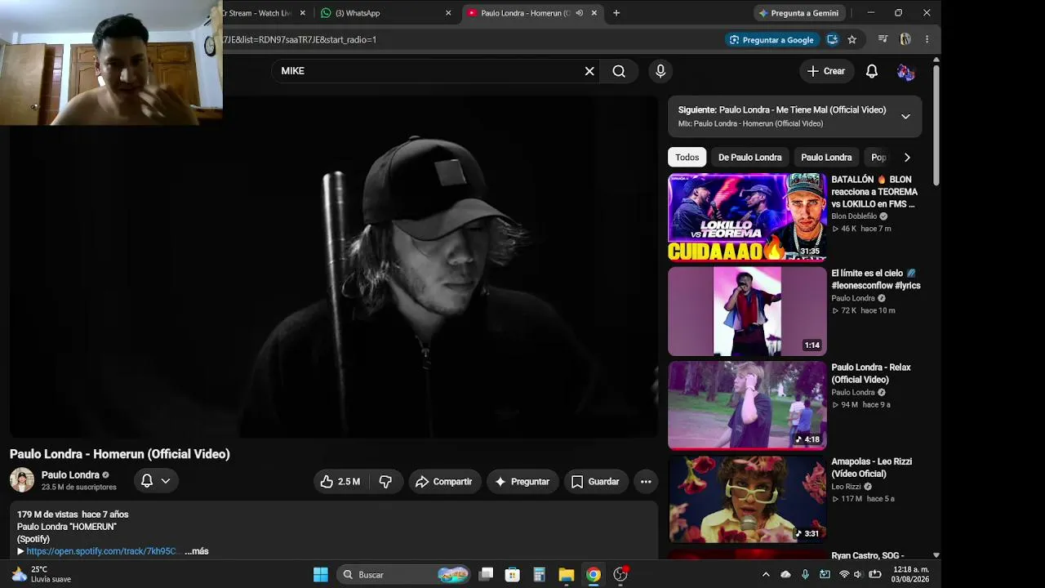Select the Paulo Londra filter chip
Screen dimensions: 1045x588
(x=826, y=158)
